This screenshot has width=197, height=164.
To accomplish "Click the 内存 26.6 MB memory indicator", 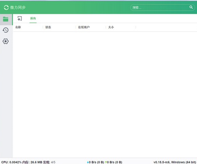I will point(32,162).
